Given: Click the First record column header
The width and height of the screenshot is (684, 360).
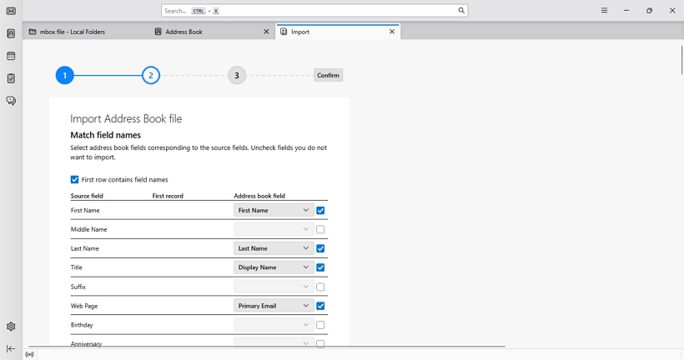Looking at the screenshot, I should (x=168, y=196).
